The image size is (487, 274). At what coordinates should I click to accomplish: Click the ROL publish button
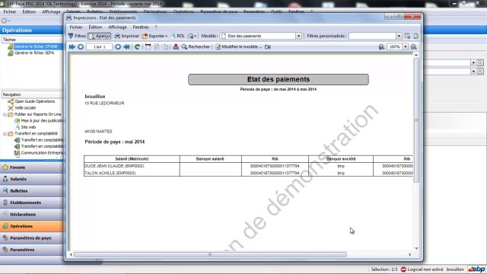pyautogui.click(x=177, y=36)
